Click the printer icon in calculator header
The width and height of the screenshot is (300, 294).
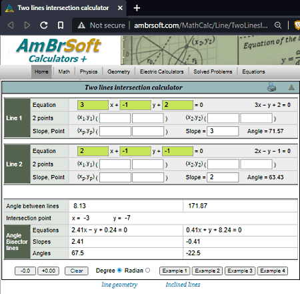[271, 87]
